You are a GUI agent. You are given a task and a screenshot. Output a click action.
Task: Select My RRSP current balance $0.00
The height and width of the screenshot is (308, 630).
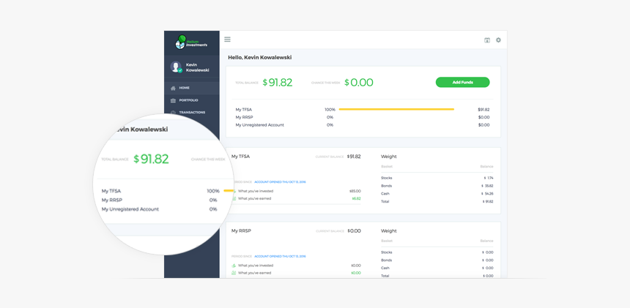[354, 231]
